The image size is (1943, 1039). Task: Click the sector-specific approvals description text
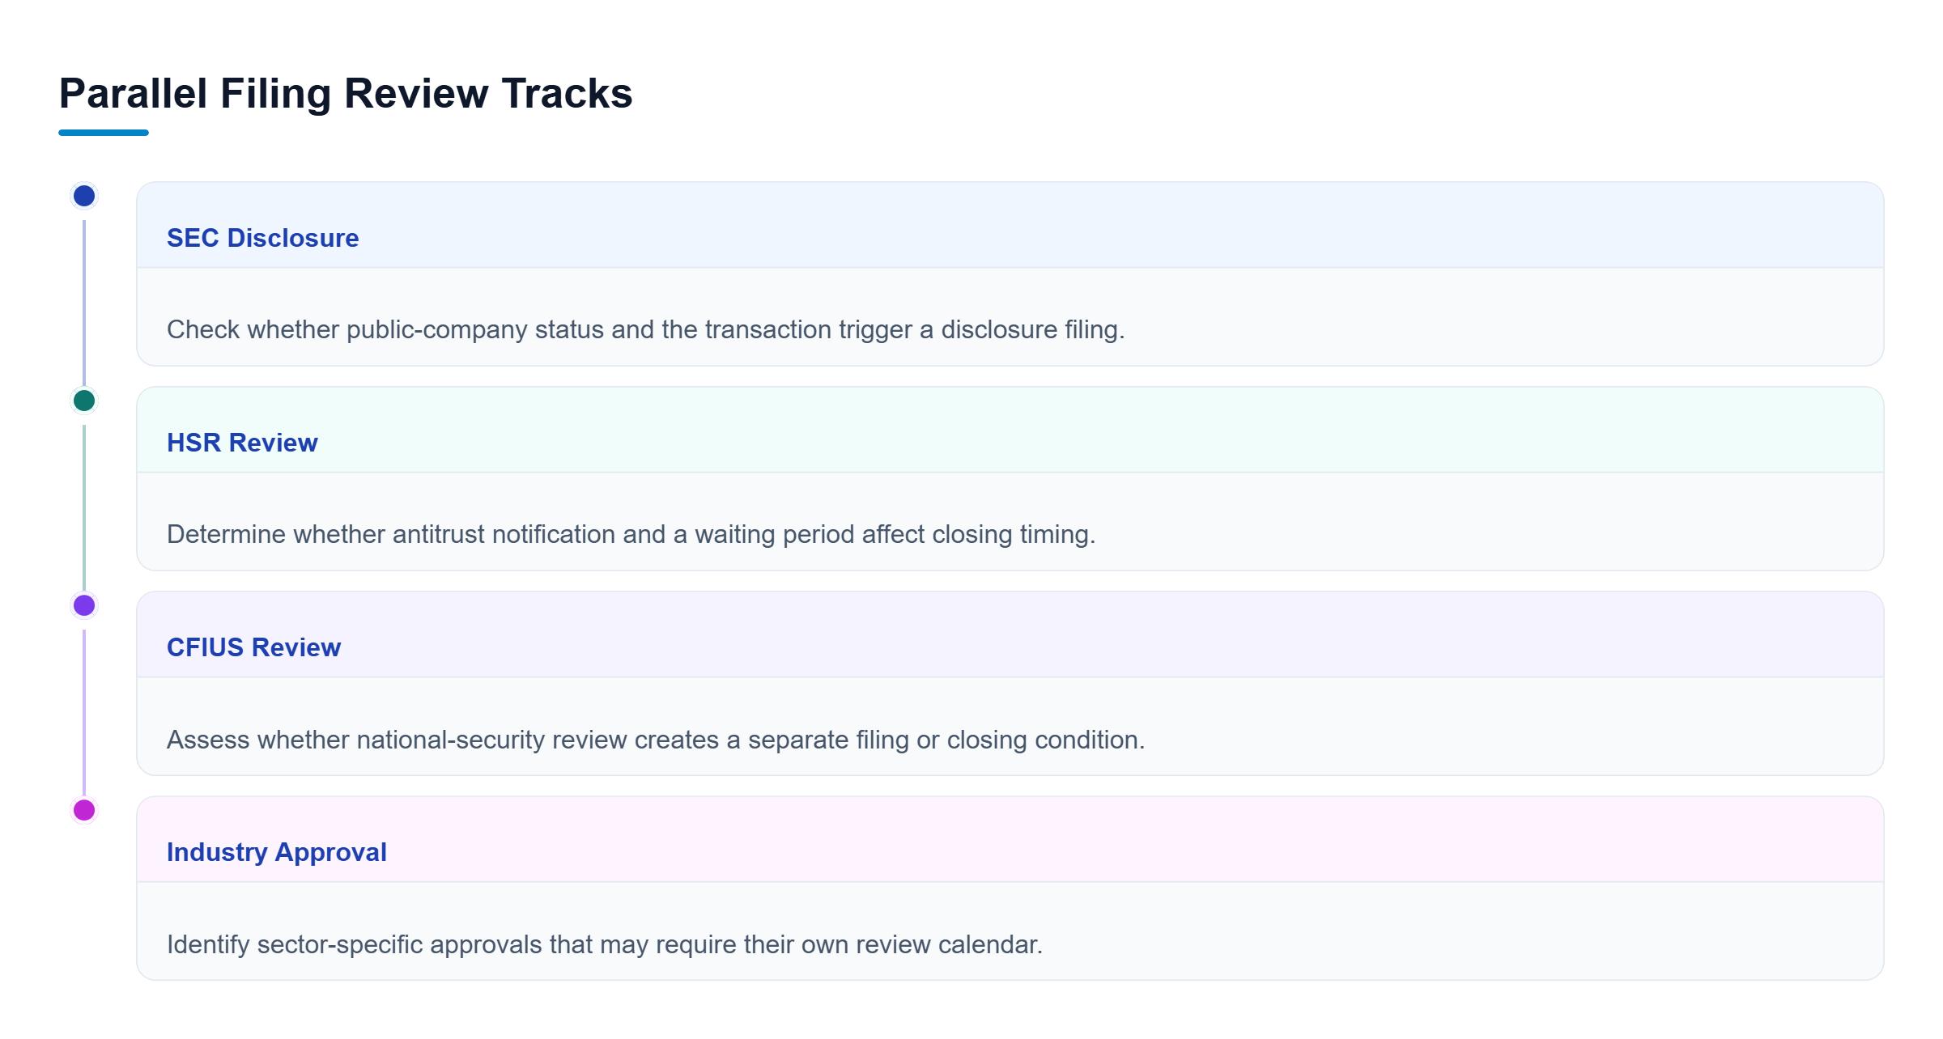[604, 944]
